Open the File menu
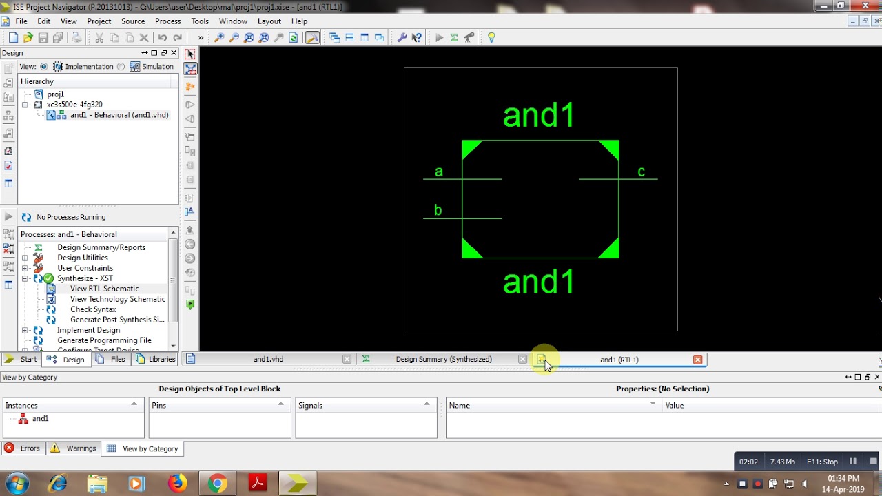The height and width of the screenshot is (496, 882). pos(21,21)
